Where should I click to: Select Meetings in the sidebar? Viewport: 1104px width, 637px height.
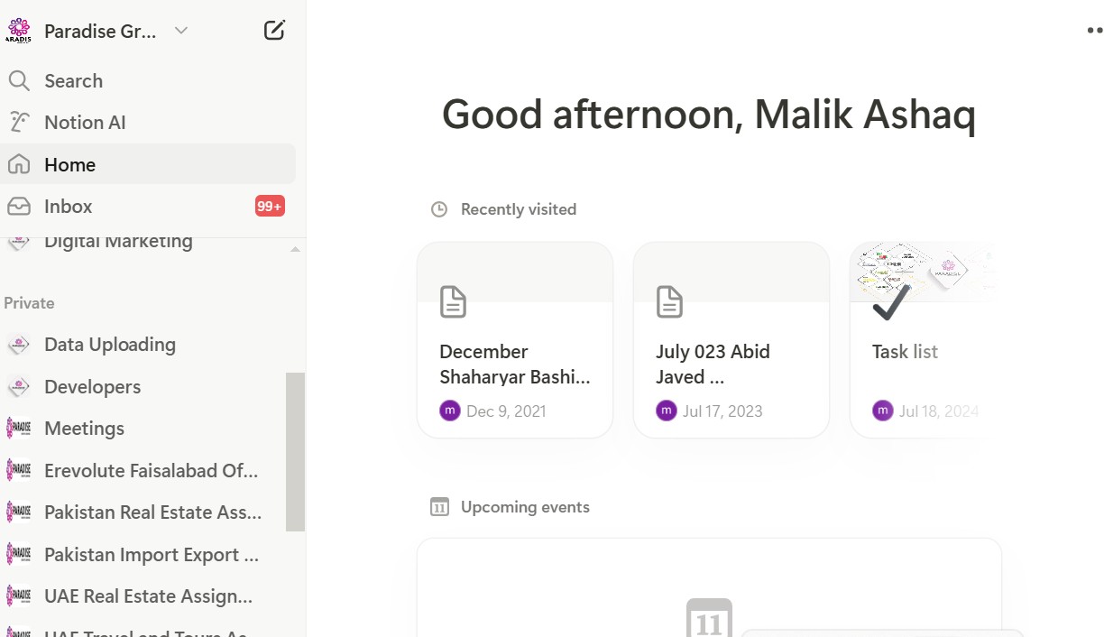pyautogui.click(x=85, y=429)
